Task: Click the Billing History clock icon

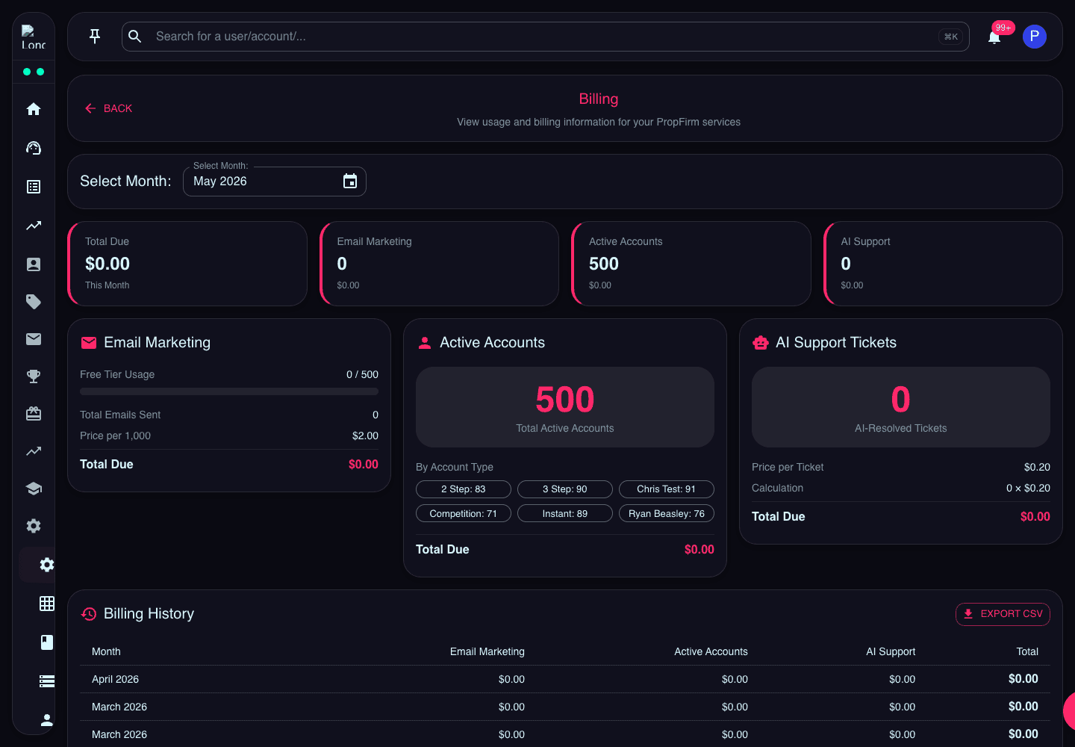Action: click(x=89, y=614)
